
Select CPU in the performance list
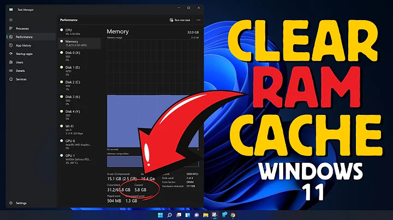coord(79,32)
